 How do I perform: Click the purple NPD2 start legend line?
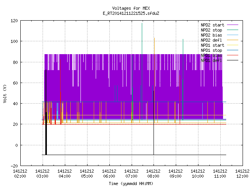tap(232, 25)
